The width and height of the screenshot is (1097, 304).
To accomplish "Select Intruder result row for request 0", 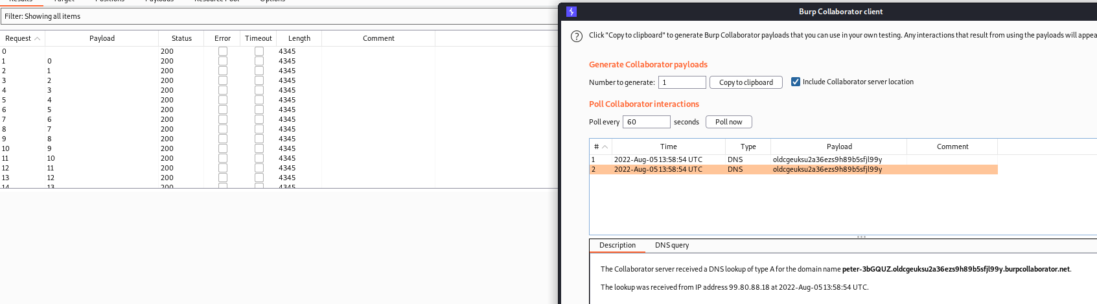I will pyautogui.click(x=279, y=51).
